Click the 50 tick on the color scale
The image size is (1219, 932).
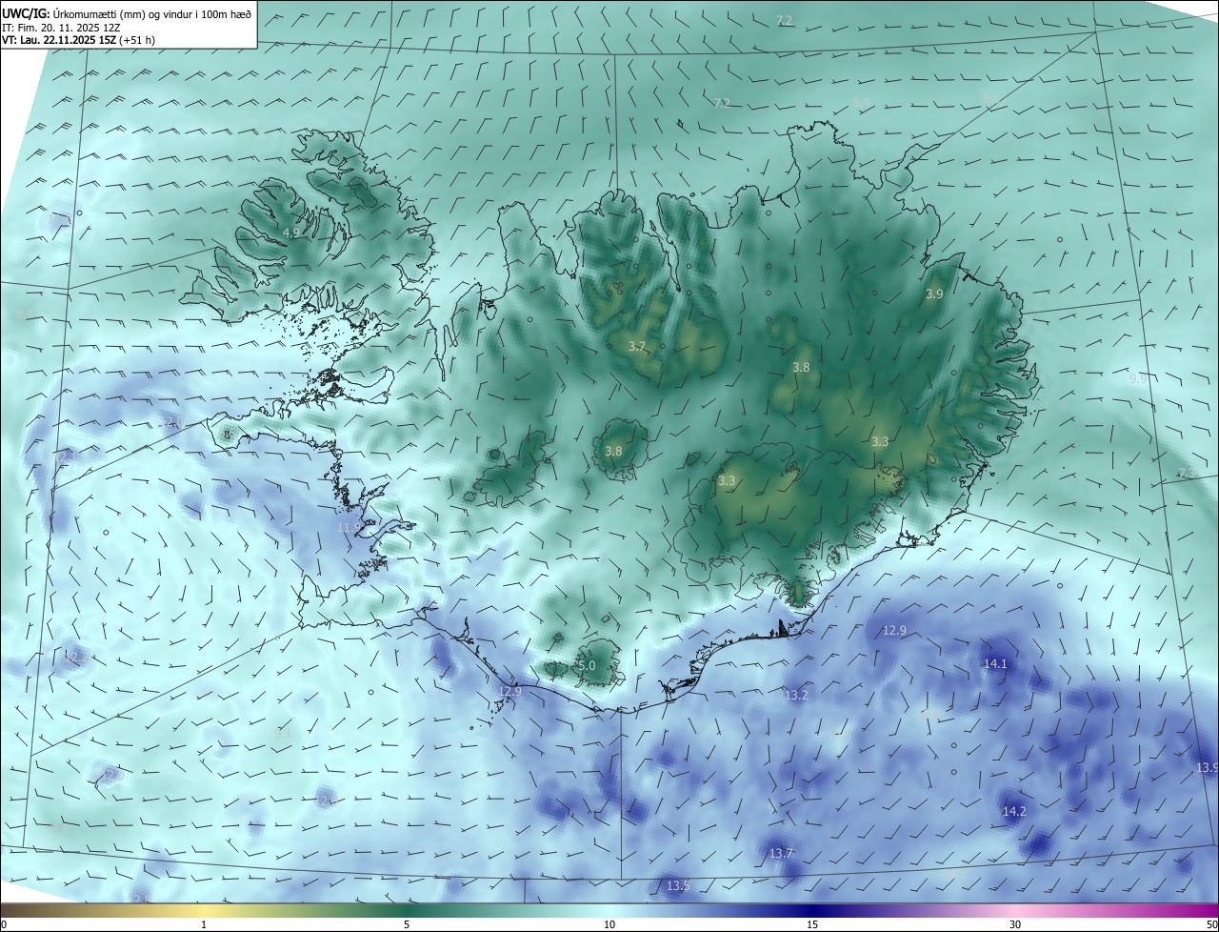point(1211,924)
